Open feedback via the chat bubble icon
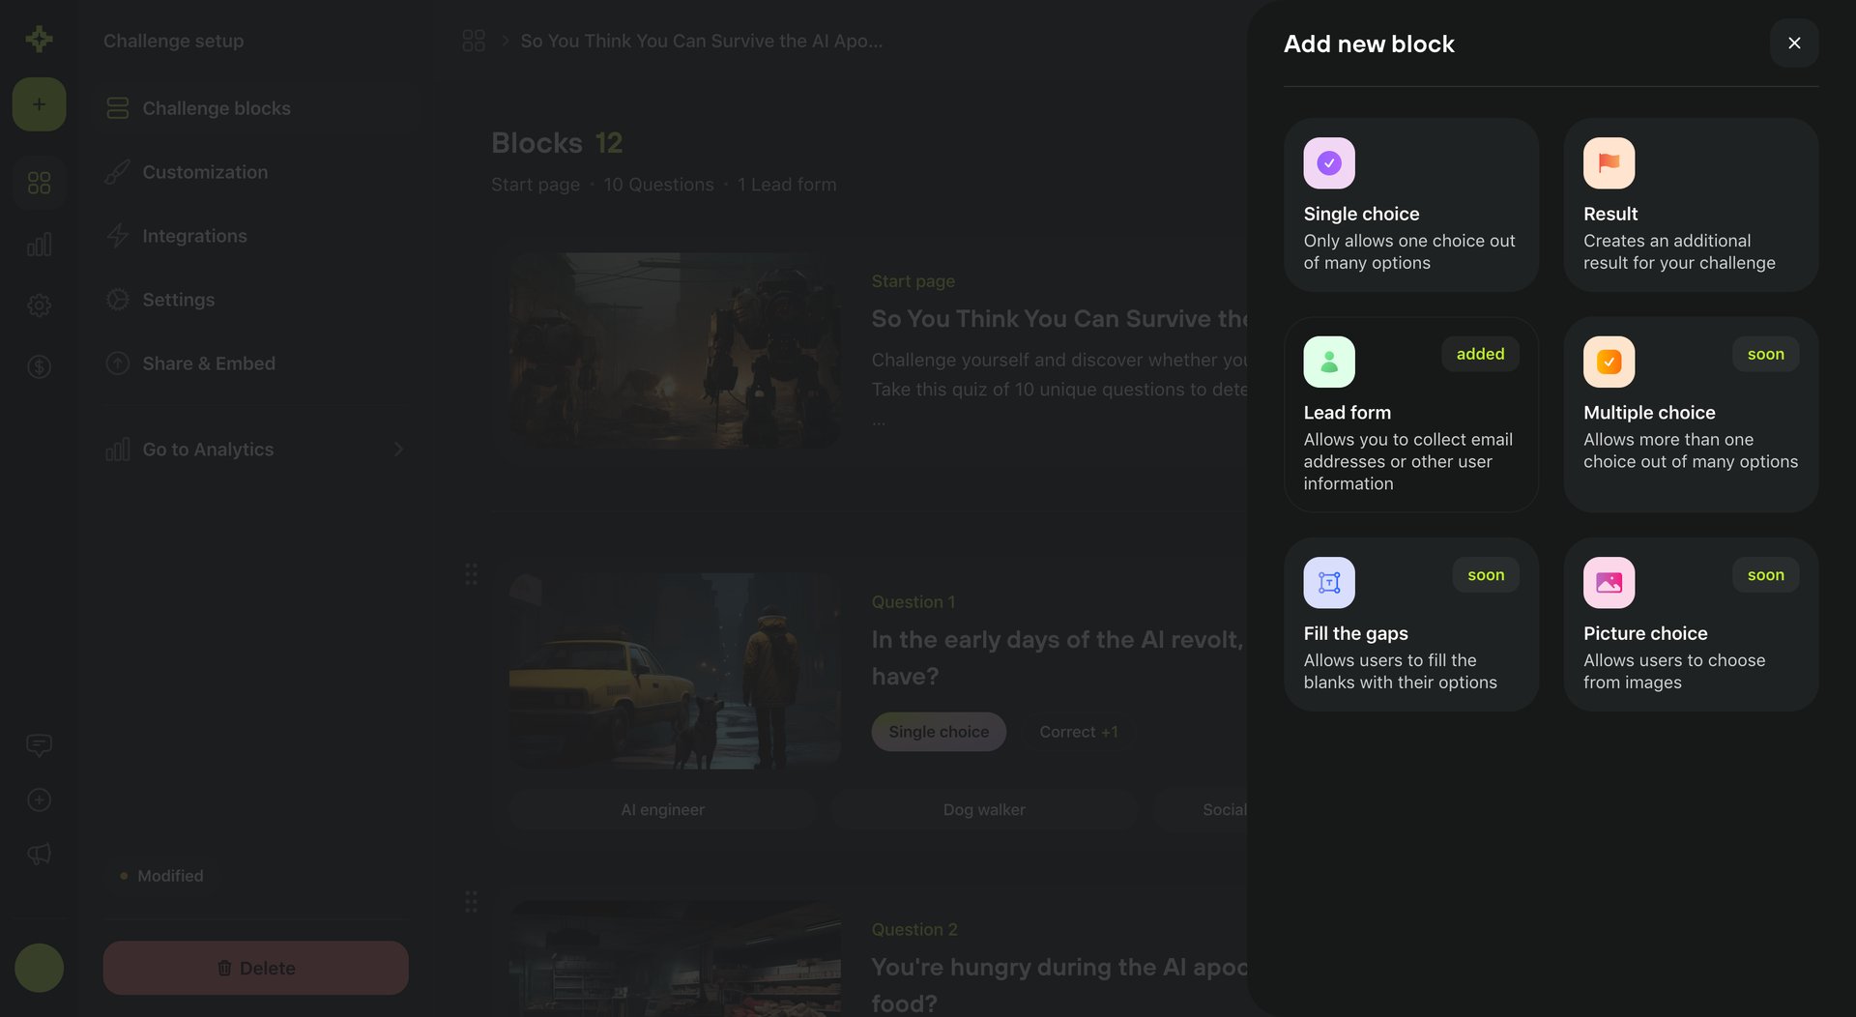1856x1017 pixels. coord(39,744)
